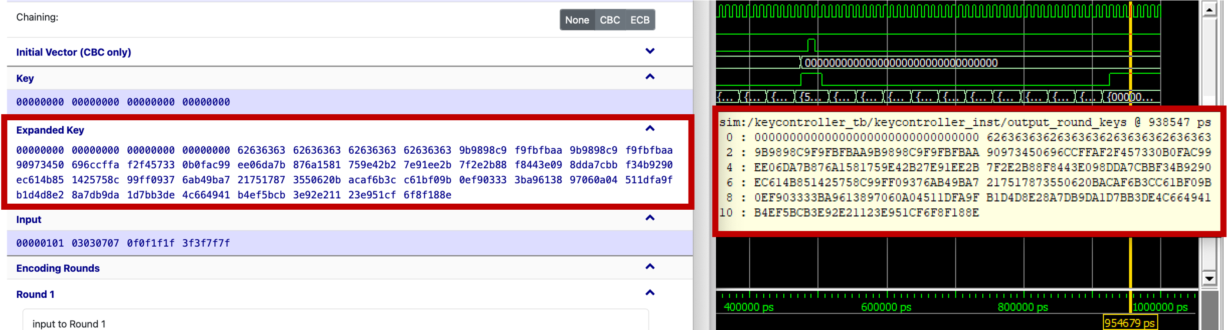Image resolution: width=1227 pixels, height=330 pixels.
Task: Click round key row 8 in the tooltip
Action: tap(968, 198)
